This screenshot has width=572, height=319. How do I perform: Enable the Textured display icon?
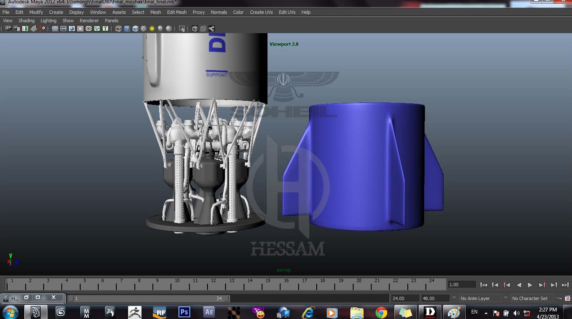point(144,29)
